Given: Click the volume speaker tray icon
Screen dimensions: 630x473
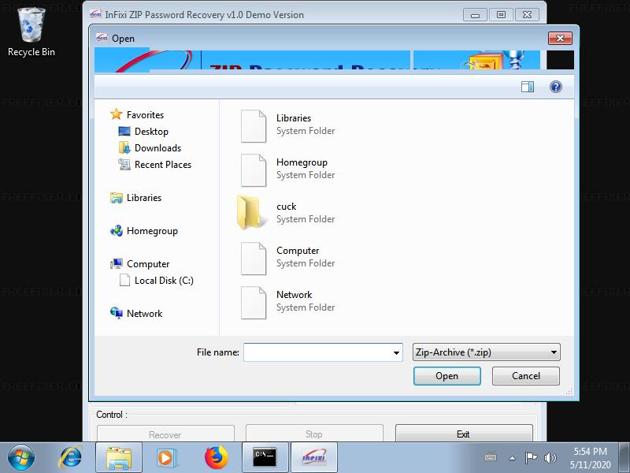Looking at the screenshot, I should (550, 458).
